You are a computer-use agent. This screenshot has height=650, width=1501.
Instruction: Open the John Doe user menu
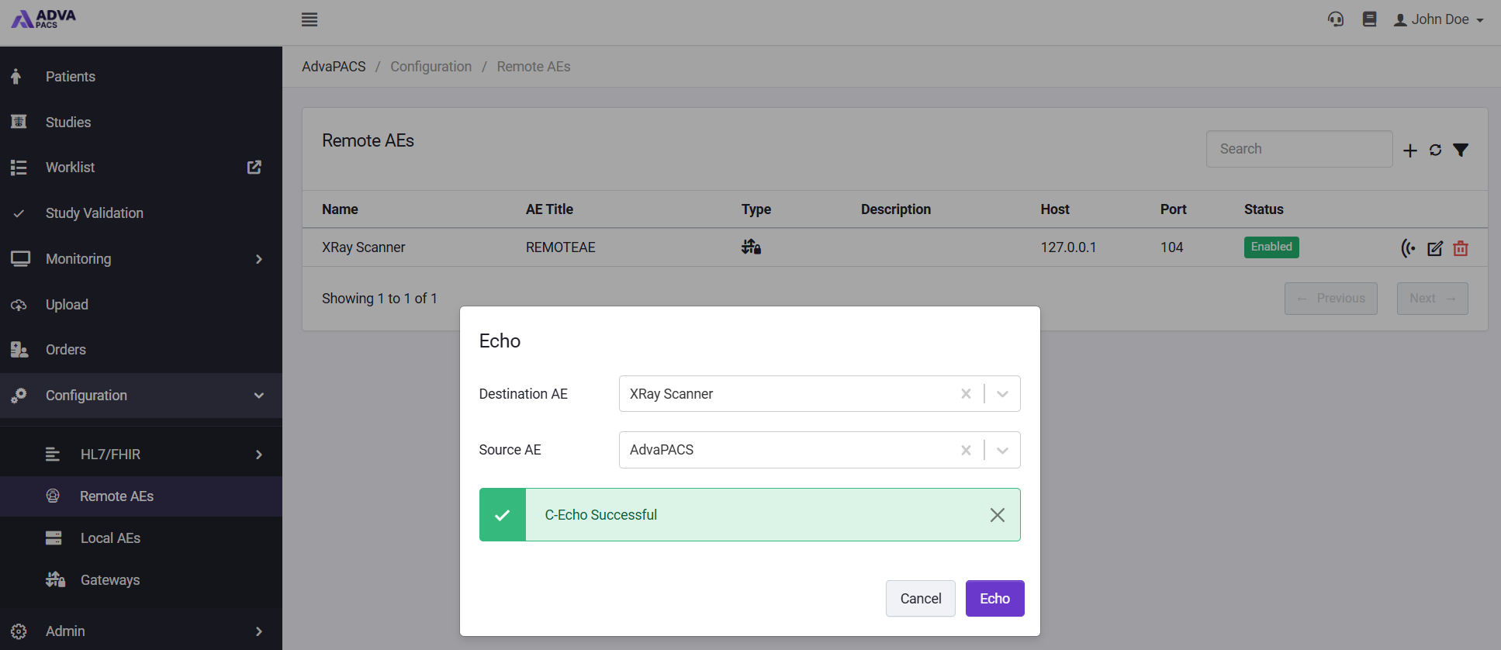[1439, 19]
